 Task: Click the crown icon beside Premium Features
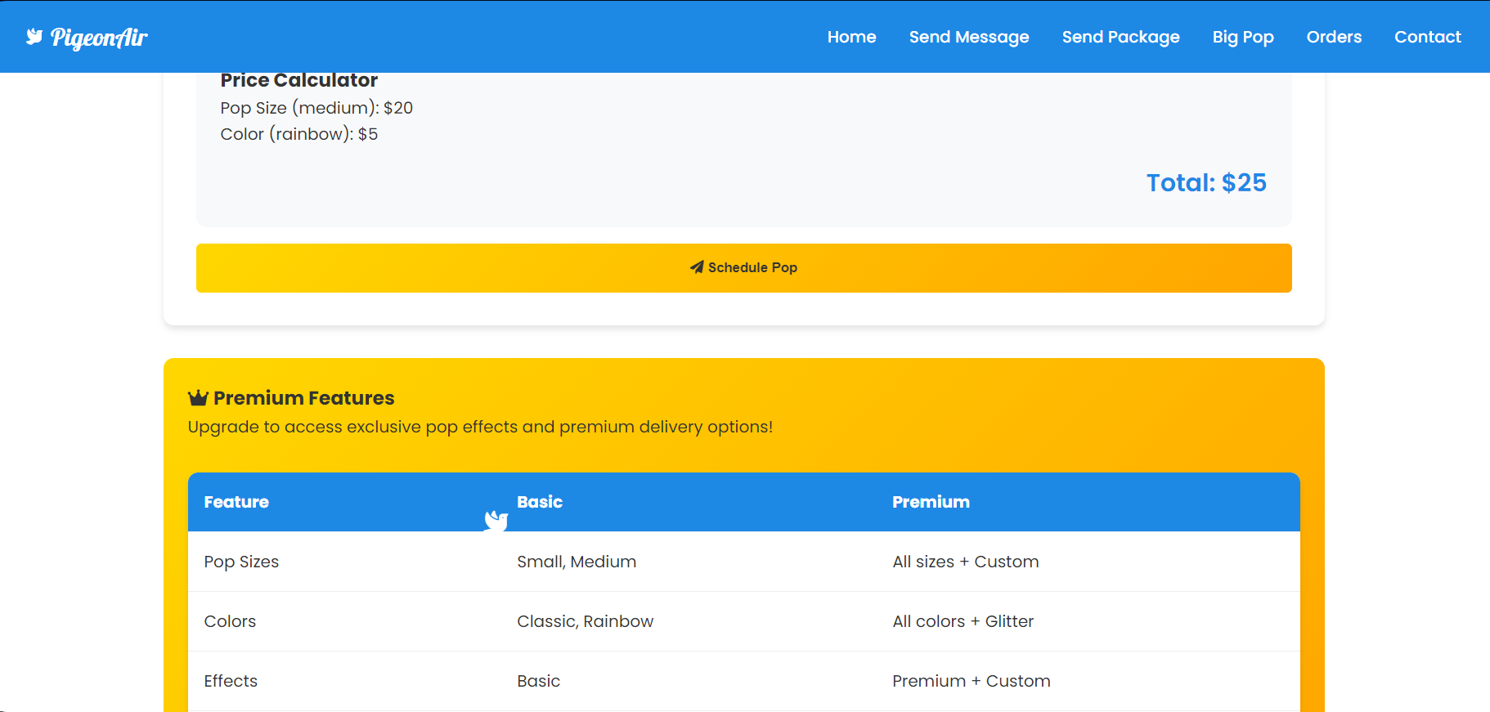198,398
